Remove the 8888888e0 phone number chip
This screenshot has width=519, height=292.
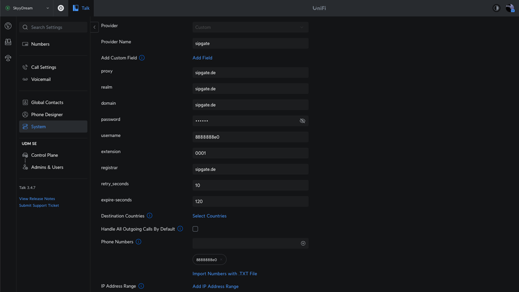[221, 260]
